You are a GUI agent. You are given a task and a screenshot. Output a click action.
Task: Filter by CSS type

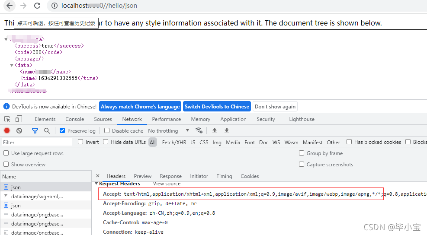click(x=204, y=142)
